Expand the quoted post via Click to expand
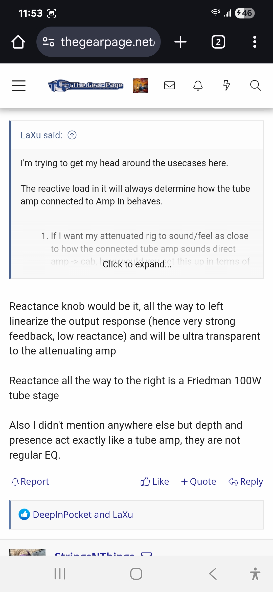The height and width of the screenshot is (592, 273). click(x=137, y=264)
